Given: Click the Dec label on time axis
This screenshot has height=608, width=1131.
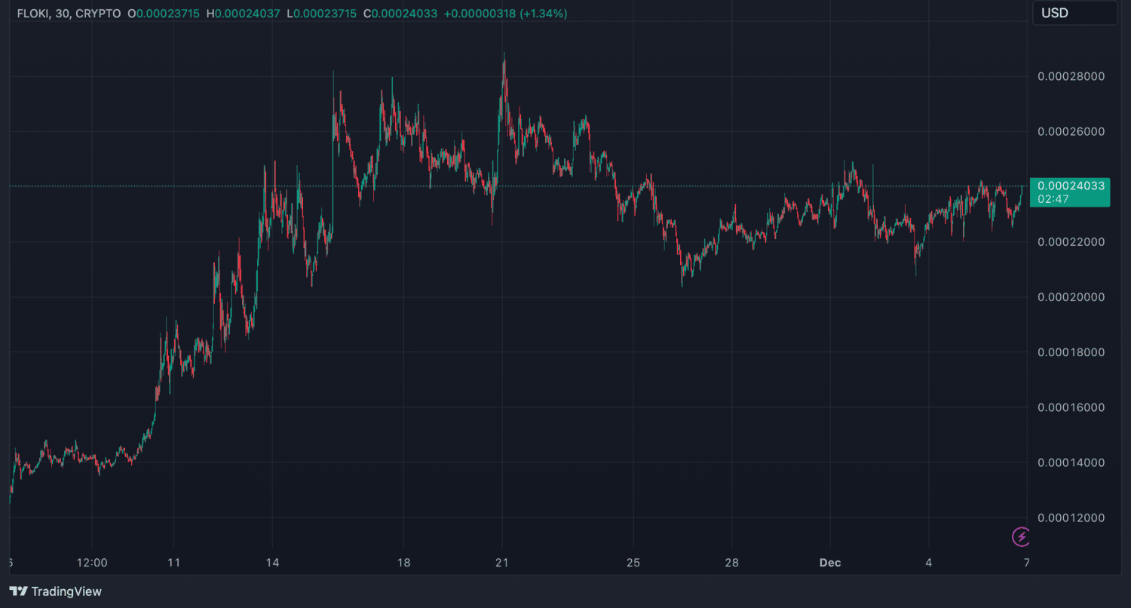Looking at the screenshot, I should click(x=830, y=563).
